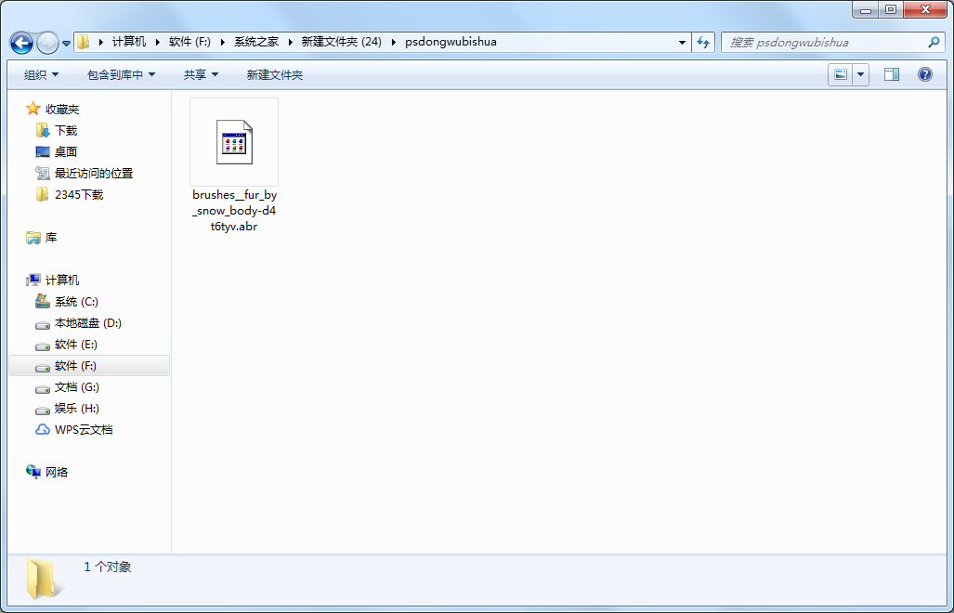Go back with the Back arrow button
Viewport: 954px width, 613px height.
[22, 43]
